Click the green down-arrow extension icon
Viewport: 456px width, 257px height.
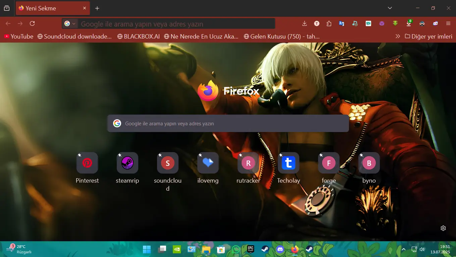pos(395,23)
